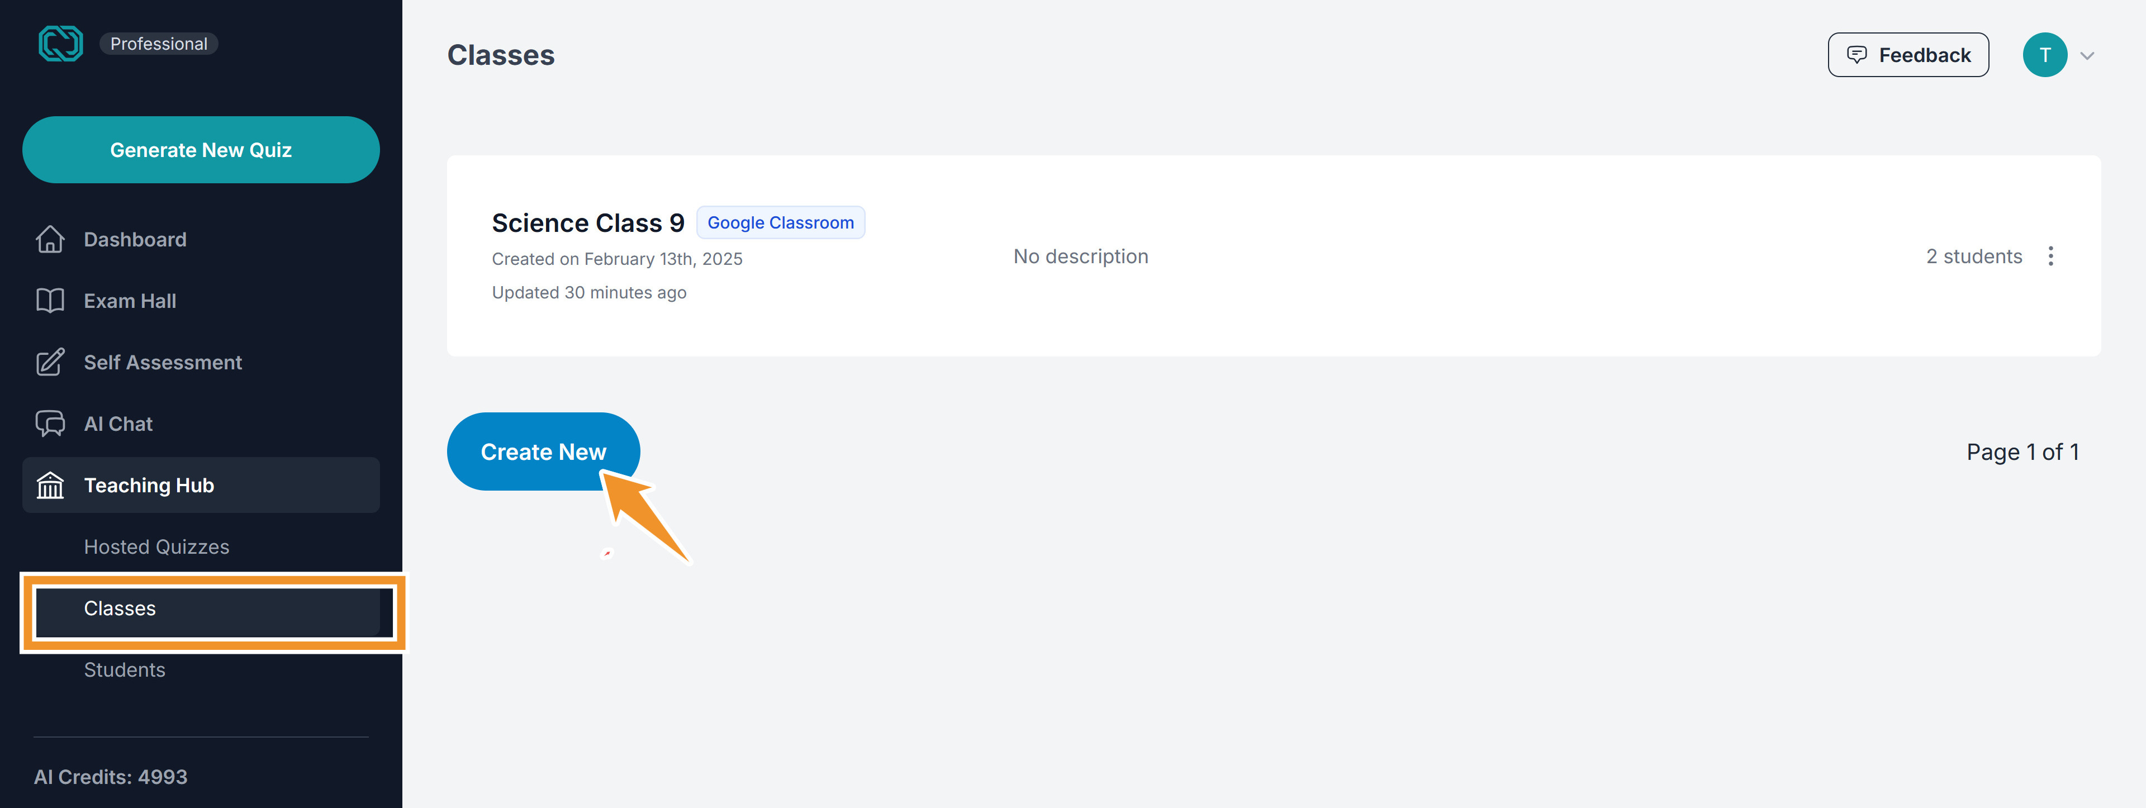Viewport: 2146px width, 808px height.
Task: Click the Create New button
Action: (543, 451)
